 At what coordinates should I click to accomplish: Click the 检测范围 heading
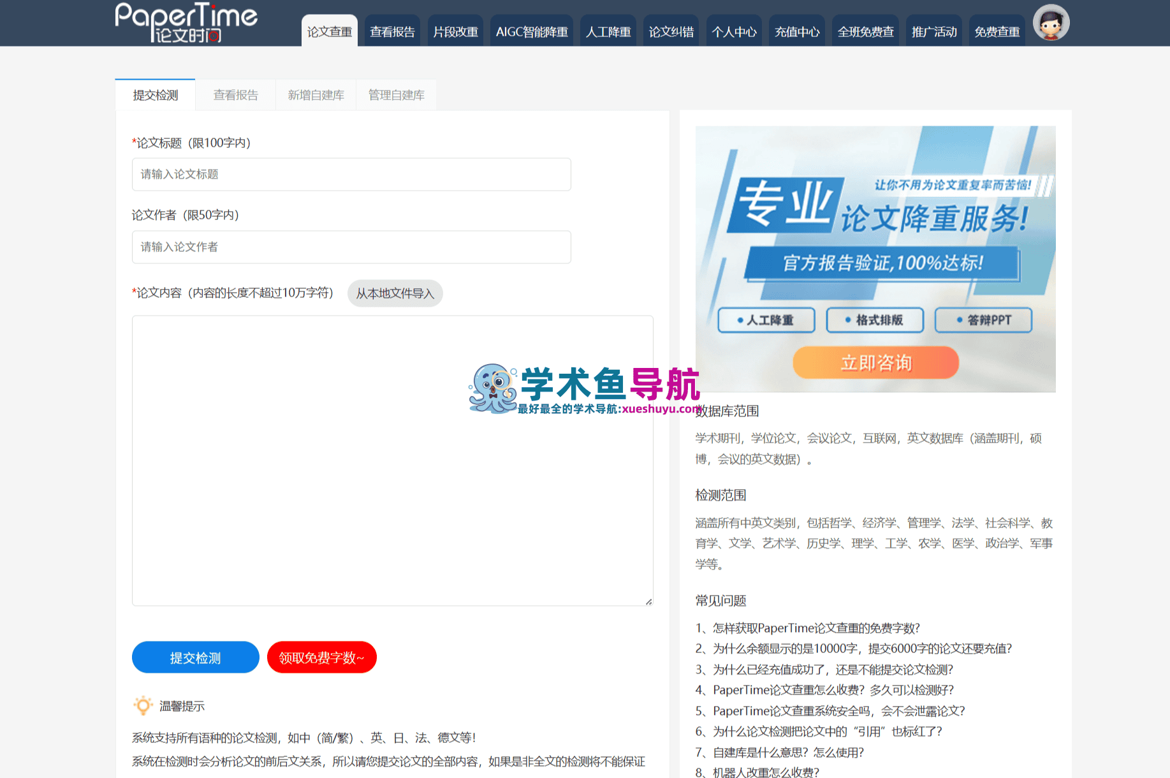[x=721, y=495]
